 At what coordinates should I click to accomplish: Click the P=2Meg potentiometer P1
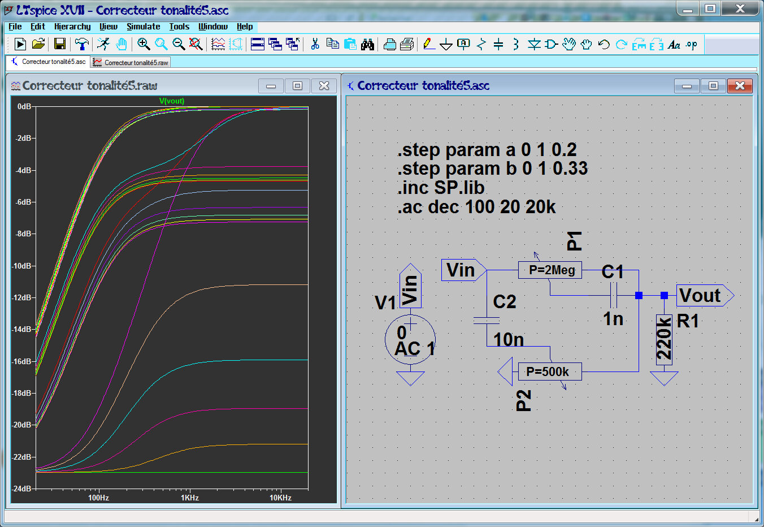550,270
